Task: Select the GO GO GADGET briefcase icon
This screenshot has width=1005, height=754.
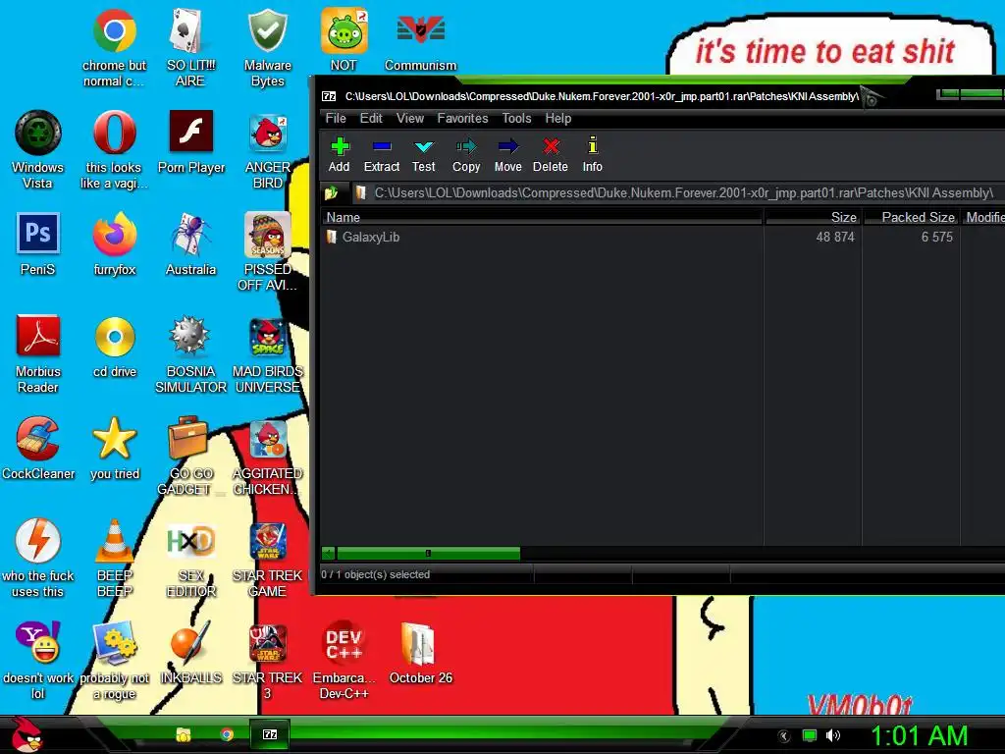Action: pyautogui.click(x=190, y=456)
